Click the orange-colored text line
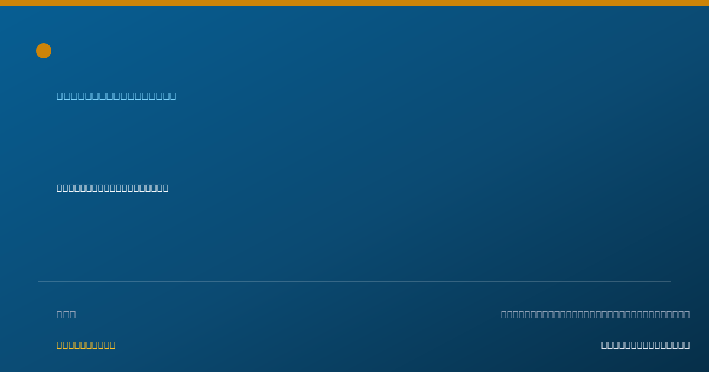 tap(86, 345)
